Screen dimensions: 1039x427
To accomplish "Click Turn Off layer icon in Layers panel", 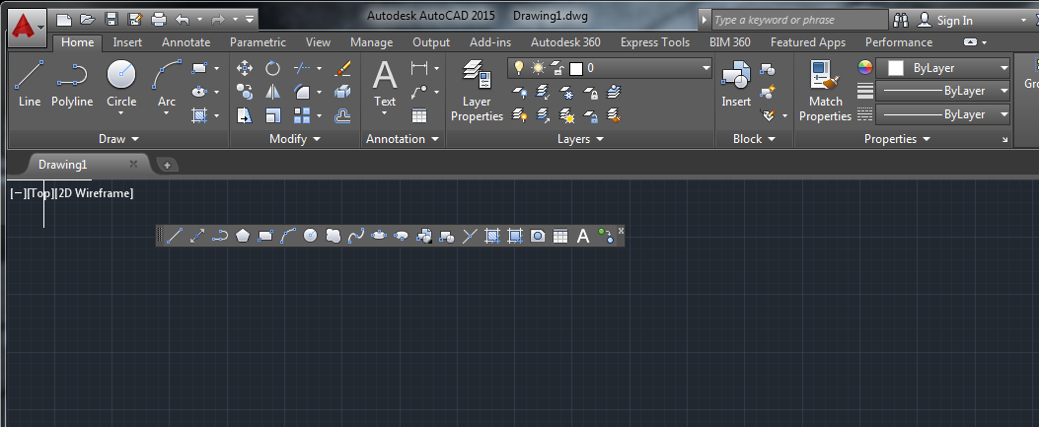I will (520, 92).
